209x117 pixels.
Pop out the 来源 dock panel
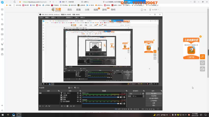coord(80,91)
